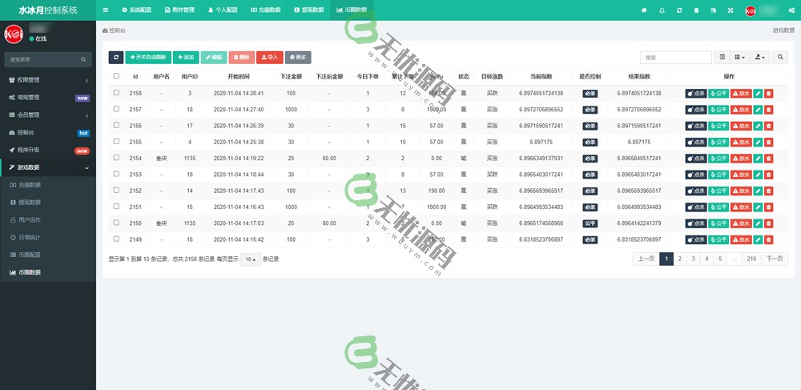Click the pencil edit icon for row 2154

(758, 159)
